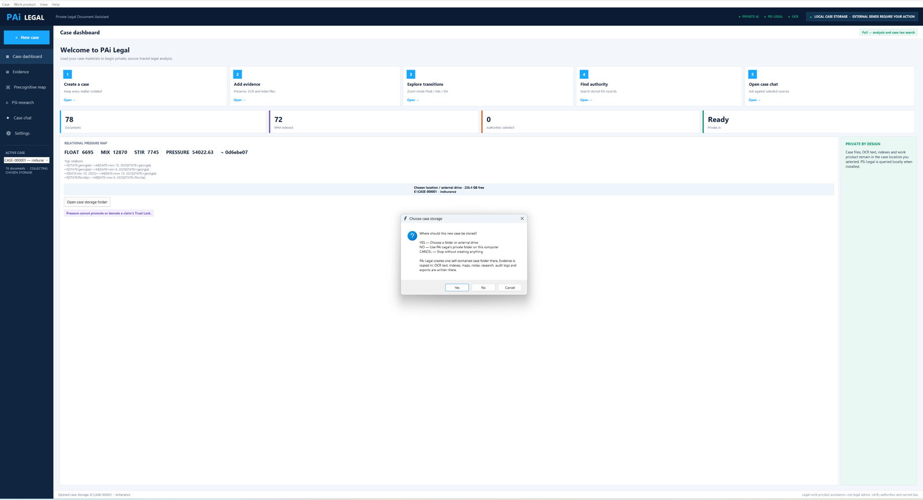This screenshot has width=923, height=500.
Task: Click the Pressure cannot promote Trust Lock notice
Action: tap(108, 213)
